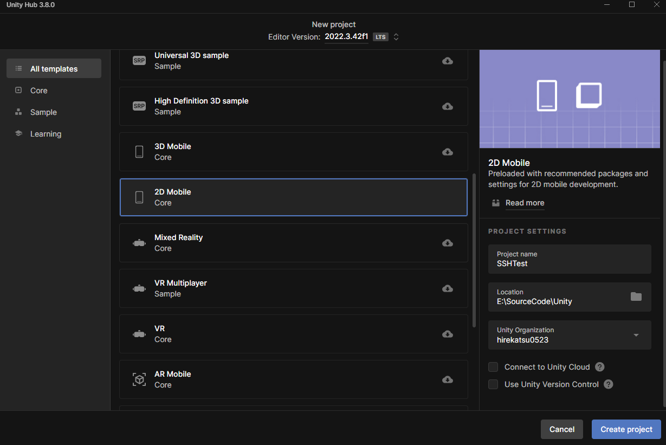Click the 2022.3.42f1 editor version
666x445 pixels.
coord(346,37)
